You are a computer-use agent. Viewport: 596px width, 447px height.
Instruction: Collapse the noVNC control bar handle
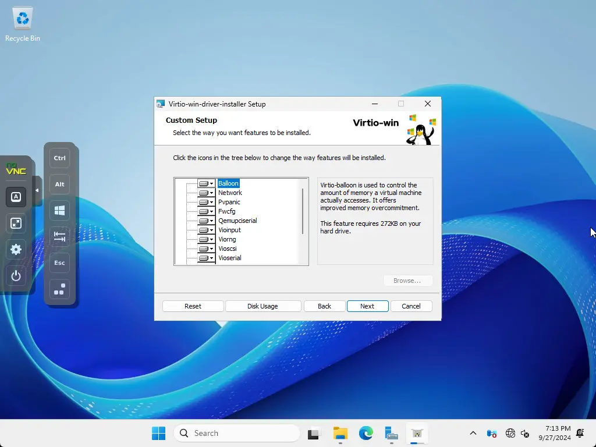(37, 190)
